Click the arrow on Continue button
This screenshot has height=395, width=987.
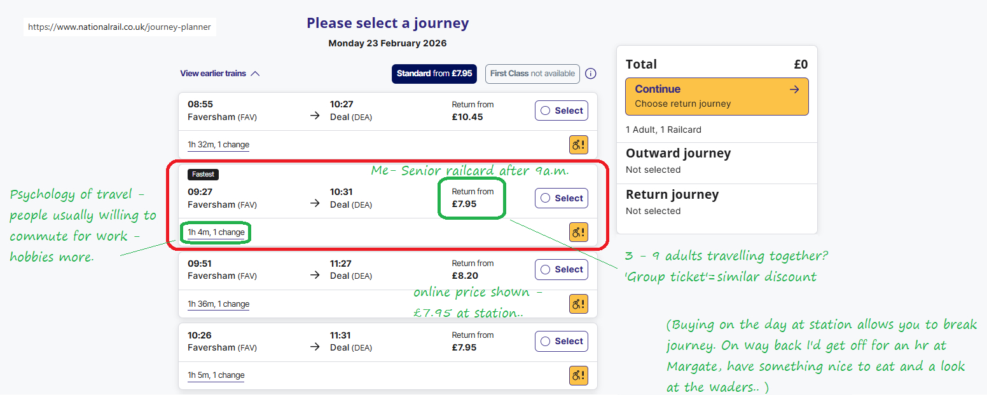click(x=794, y=90)
